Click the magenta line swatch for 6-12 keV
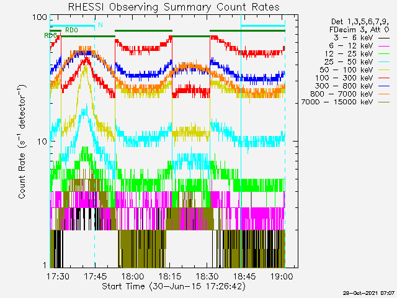Screen dimensions: 397x298 pyautogui.click(x=384, y=46)
